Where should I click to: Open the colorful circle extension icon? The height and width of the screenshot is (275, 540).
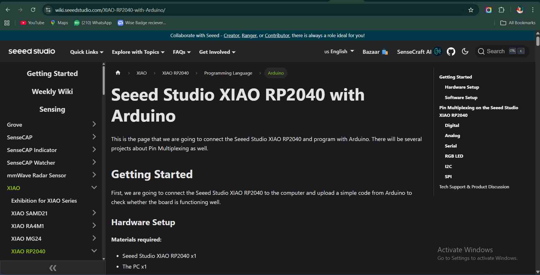pos(488,10)
